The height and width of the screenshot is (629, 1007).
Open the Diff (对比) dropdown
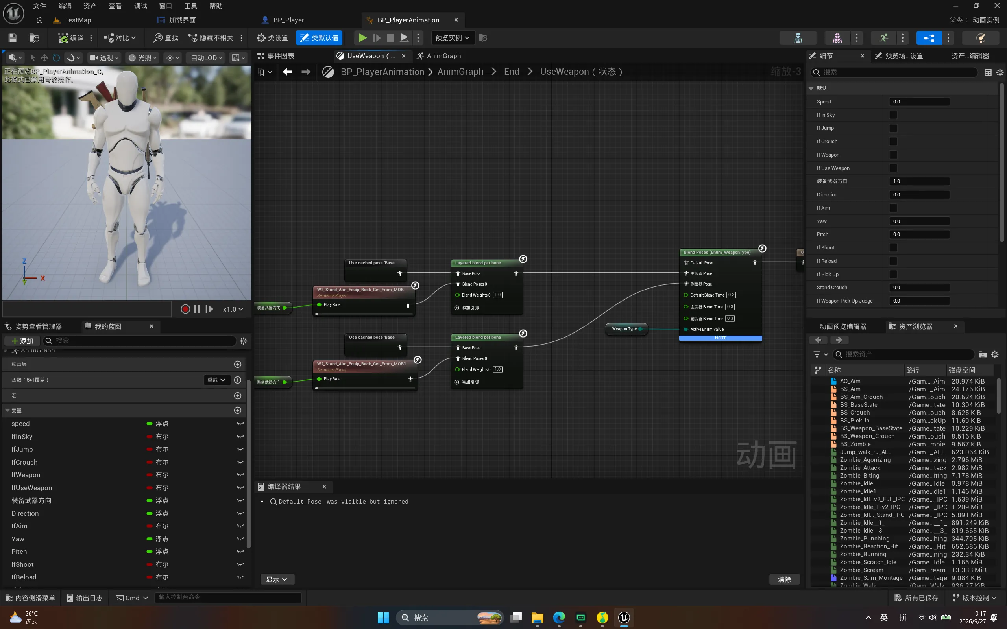click(120, 38)
